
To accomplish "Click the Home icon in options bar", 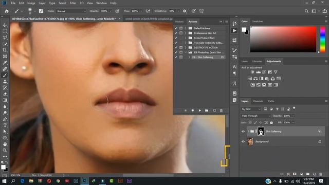I will click(x=7, y=11).
